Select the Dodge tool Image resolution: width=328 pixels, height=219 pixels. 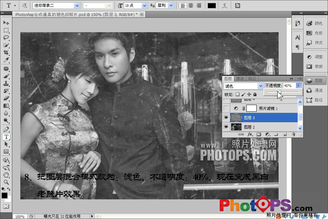pos(6,120)
